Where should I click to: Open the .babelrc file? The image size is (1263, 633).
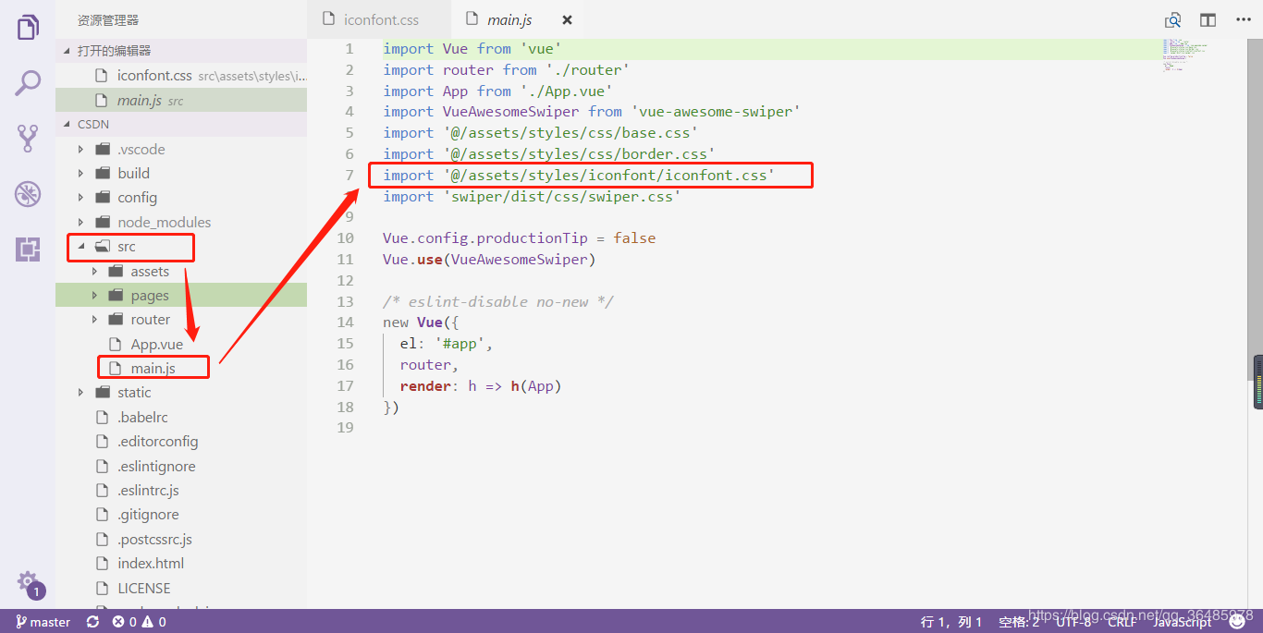(181, 417)
